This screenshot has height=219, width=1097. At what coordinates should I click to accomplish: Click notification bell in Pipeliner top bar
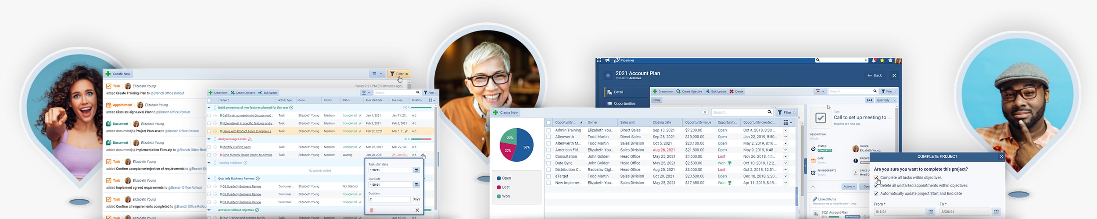(874, 60)
